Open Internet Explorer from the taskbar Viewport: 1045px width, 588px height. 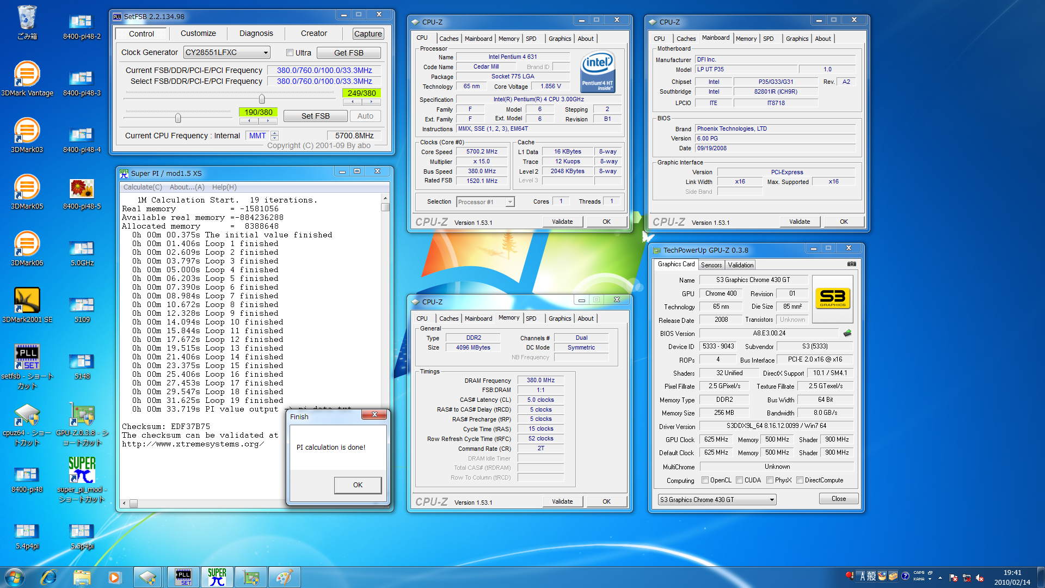coord(48,577)
